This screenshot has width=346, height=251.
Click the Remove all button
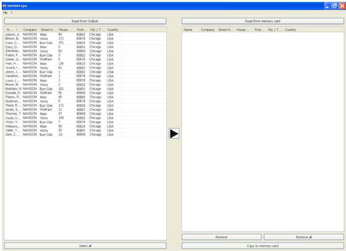click(304, 237)
